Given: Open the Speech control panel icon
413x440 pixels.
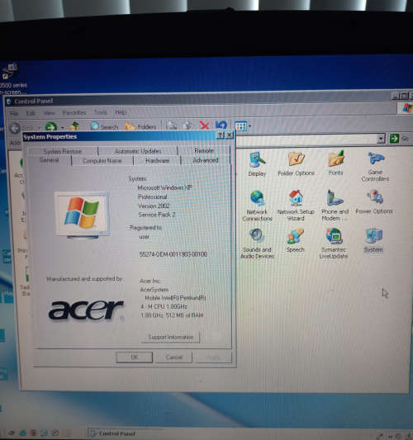Looking at the screenshot, I should point(295,240).
